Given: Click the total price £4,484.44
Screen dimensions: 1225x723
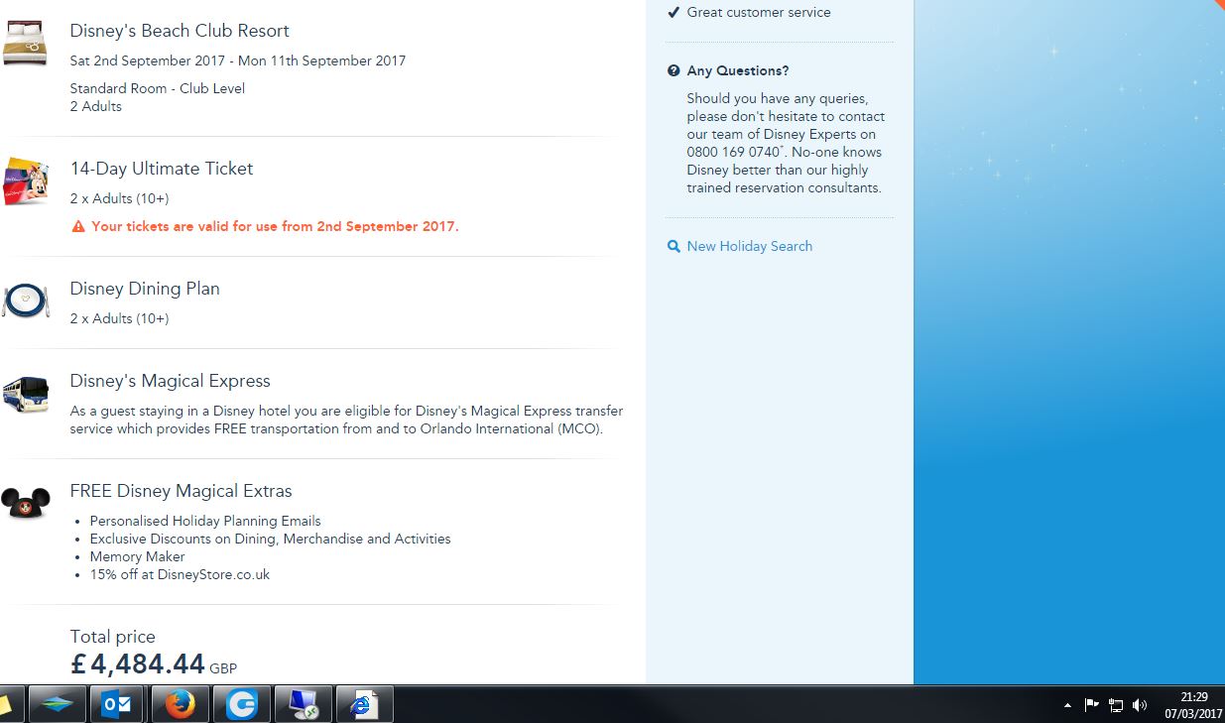Looking at the screenshot, I should coord(137,663).
